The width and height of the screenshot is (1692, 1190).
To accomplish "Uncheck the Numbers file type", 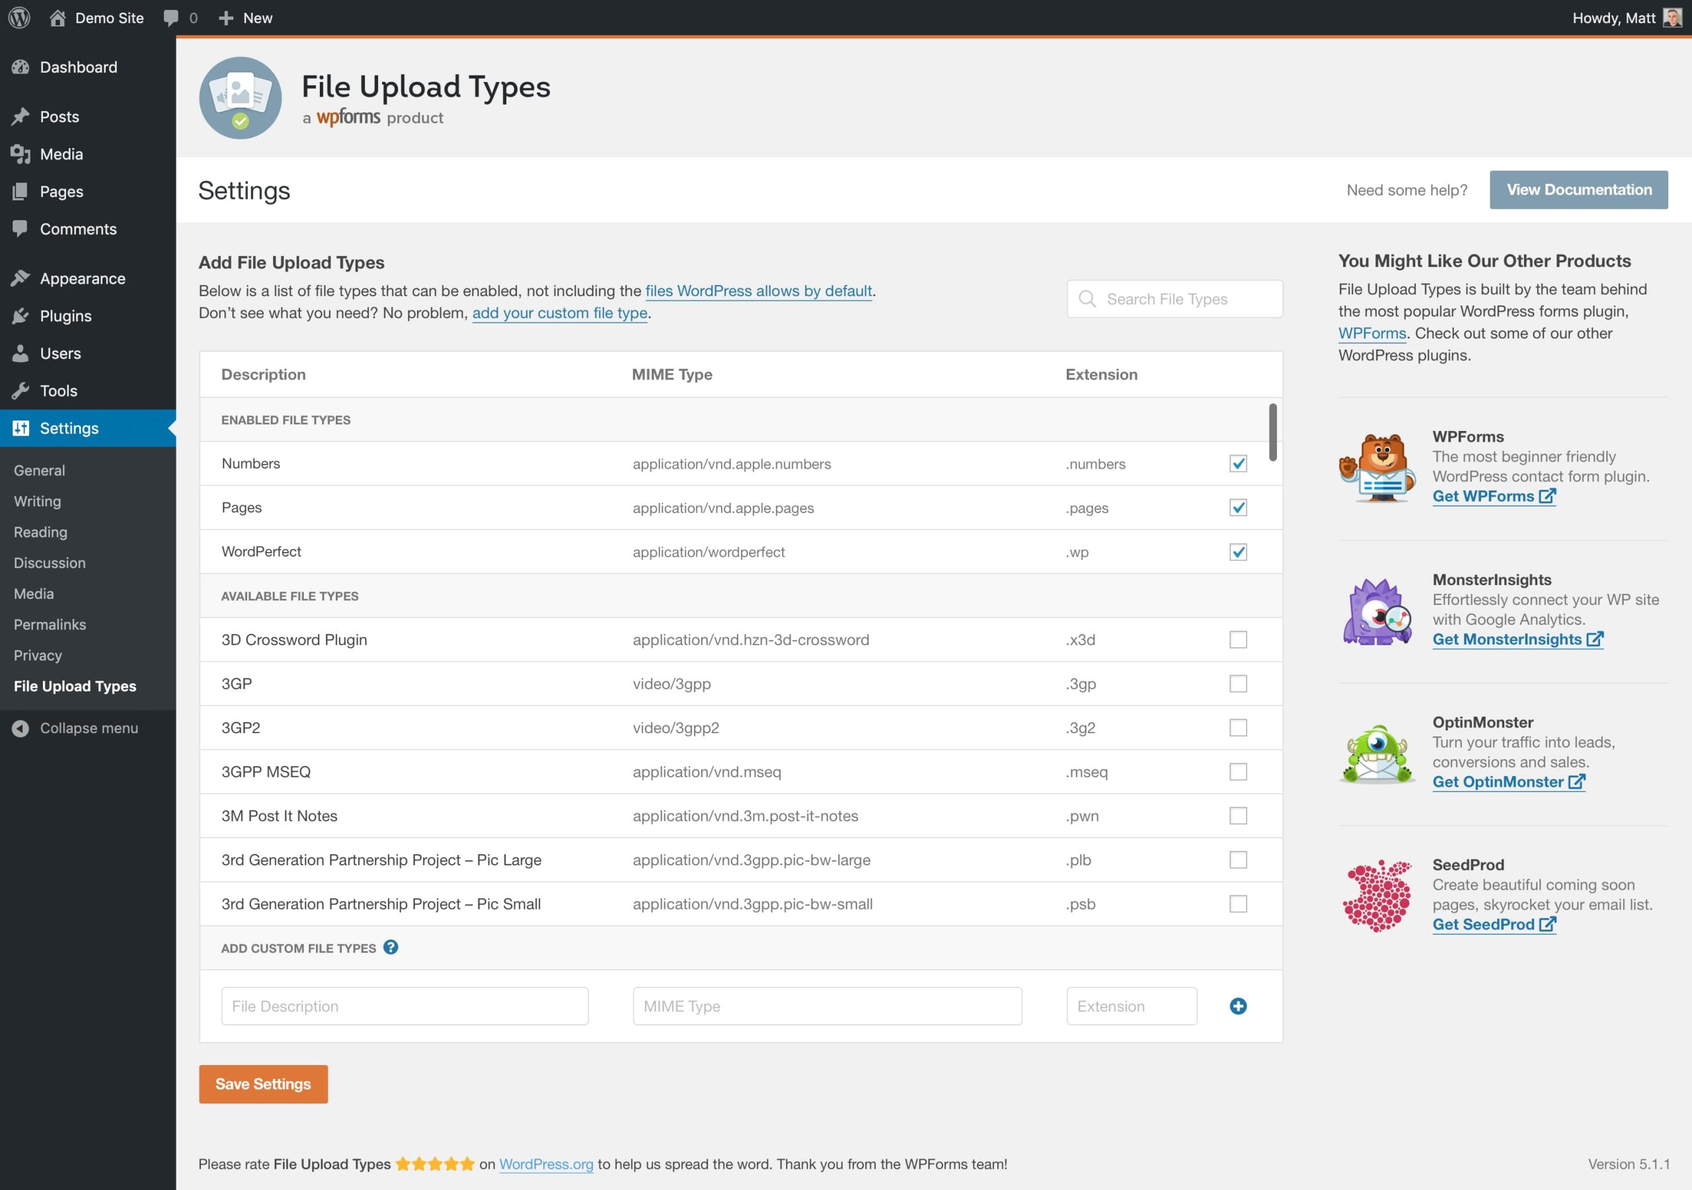I will [x=1238, y=463].
